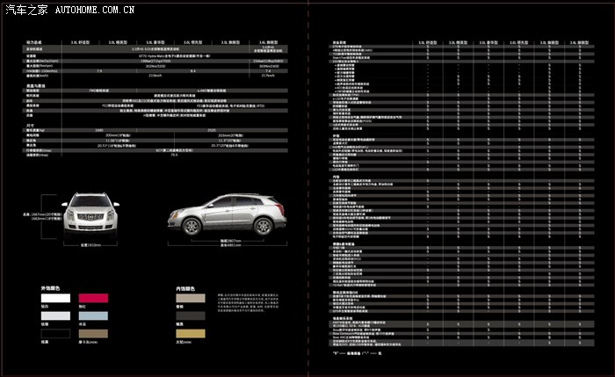Choose the light blue exterior color swatch
Screen dimensions: 615x377
(94, 316)
